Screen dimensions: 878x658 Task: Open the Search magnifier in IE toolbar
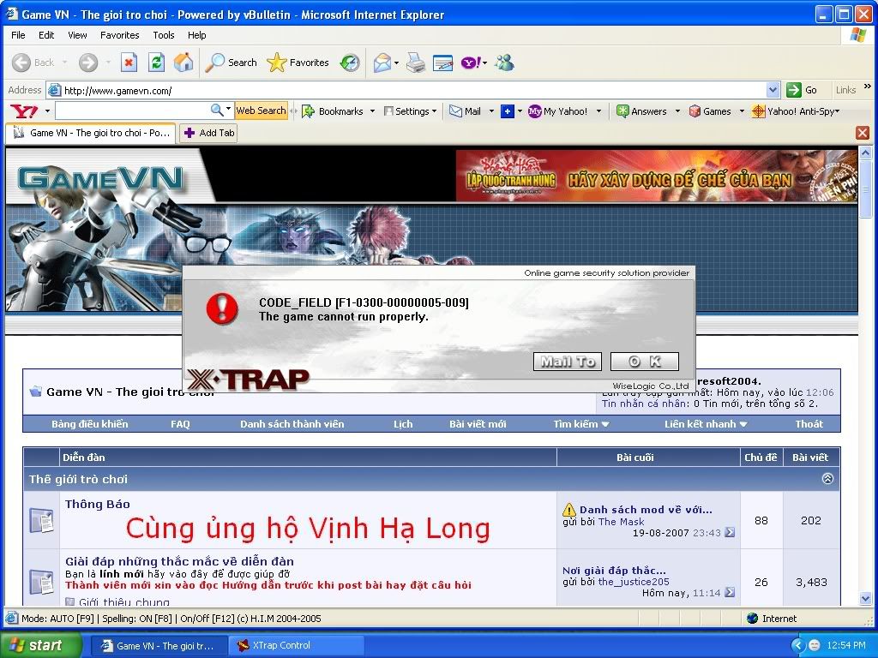215,63
